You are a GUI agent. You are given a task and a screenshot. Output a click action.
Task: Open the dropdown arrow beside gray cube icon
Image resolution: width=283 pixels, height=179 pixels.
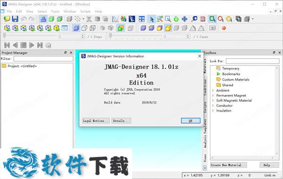[252, 19]
